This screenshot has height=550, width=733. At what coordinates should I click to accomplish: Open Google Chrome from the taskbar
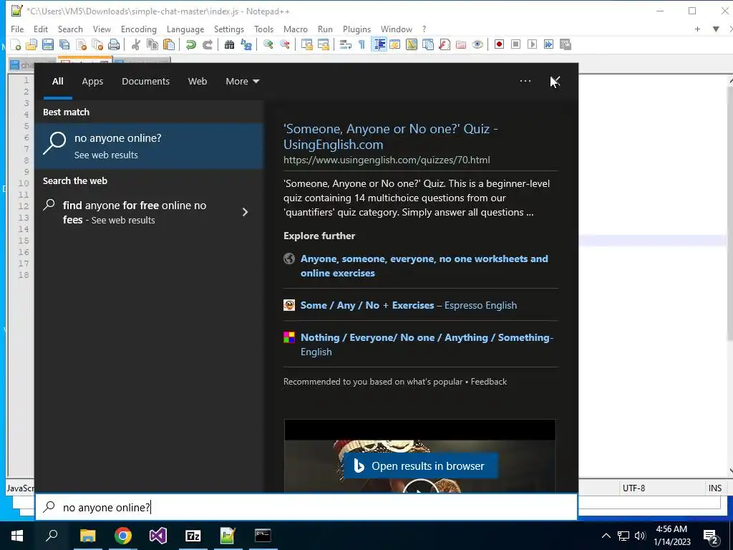(123, 536)
